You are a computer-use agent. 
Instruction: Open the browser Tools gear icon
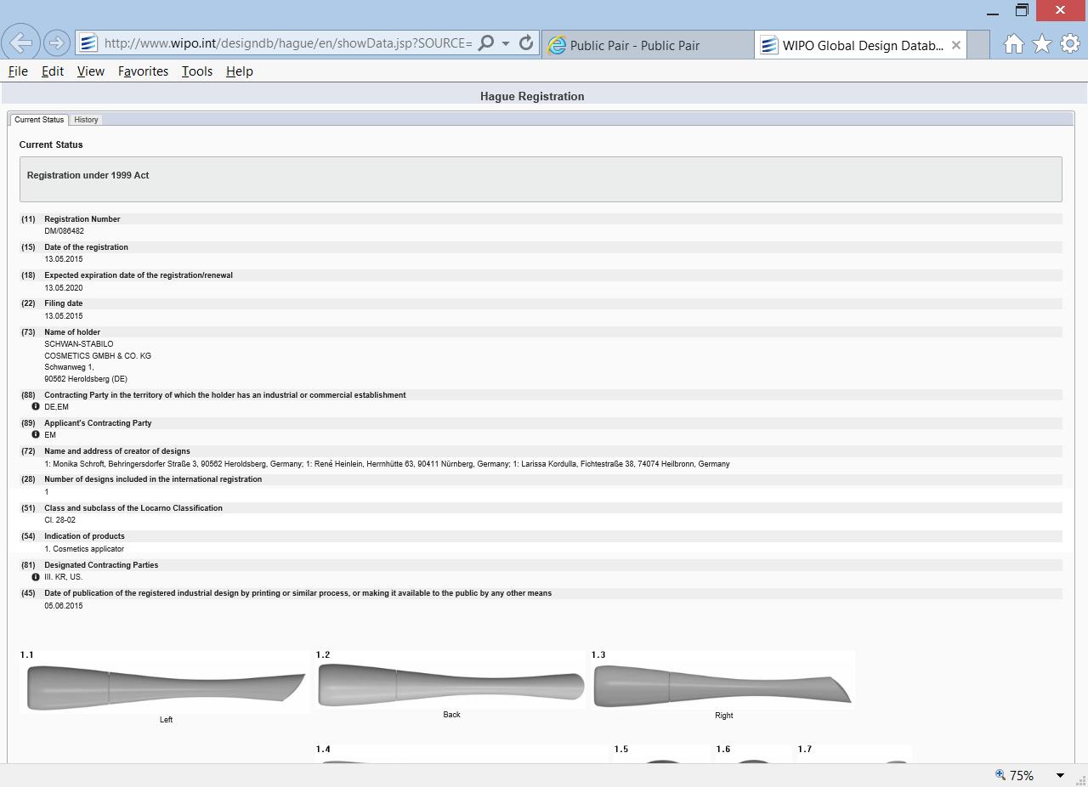click(x=1070, y=43)
